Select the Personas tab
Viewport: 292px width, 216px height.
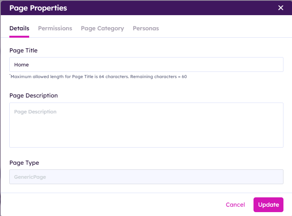tap(146, 28)
